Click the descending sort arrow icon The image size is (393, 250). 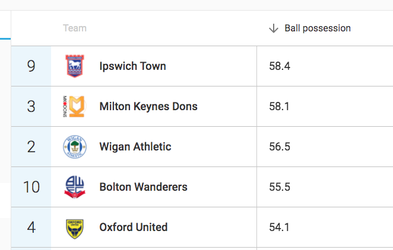[x=274, y=28]
